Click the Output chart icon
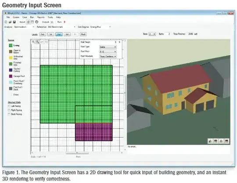Viewport: 237px width, 183px height. 52,22
